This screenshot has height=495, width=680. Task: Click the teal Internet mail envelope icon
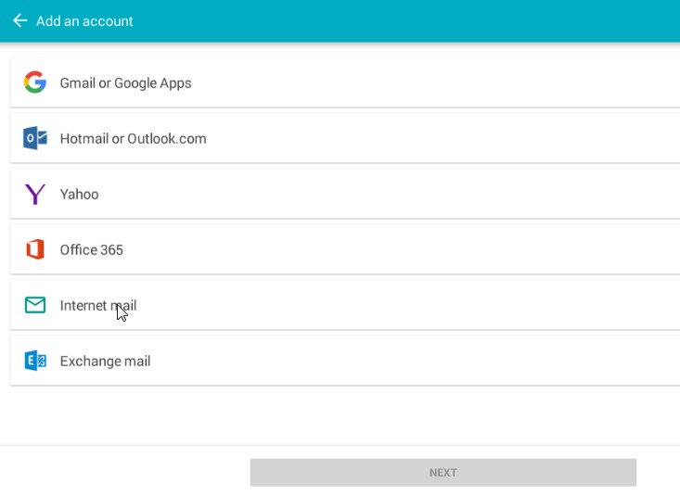point(35,305)
